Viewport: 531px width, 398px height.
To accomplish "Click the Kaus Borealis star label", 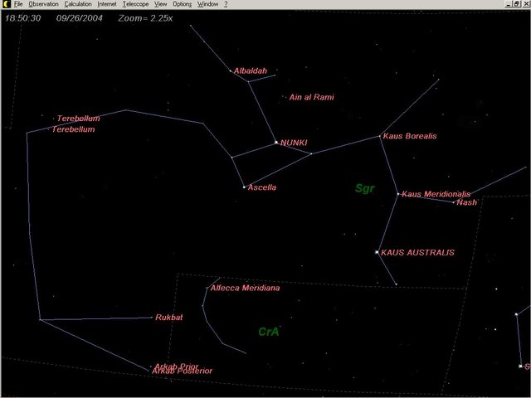I will (x=410, y=136).
